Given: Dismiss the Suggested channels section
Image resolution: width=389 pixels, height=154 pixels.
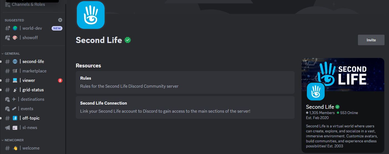Looking at the screenshot, I should tap(60, 20).
